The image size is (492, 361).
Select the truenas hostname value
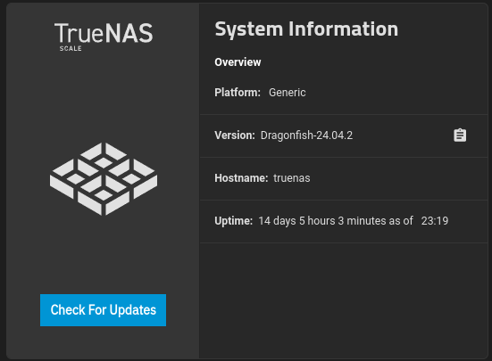[x=292, y=178]
